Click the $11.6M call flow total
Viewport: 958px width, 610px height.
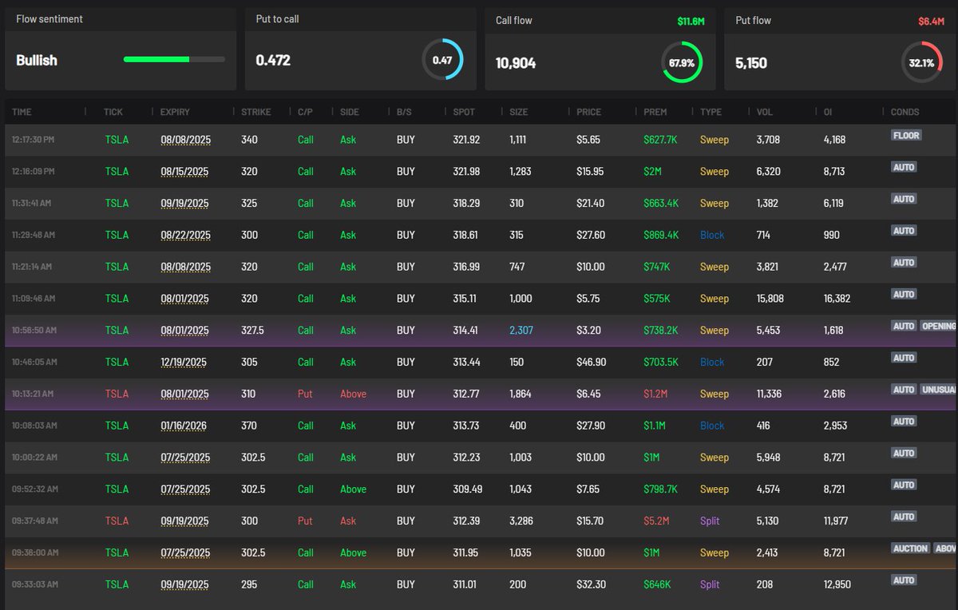pos(691,22)
